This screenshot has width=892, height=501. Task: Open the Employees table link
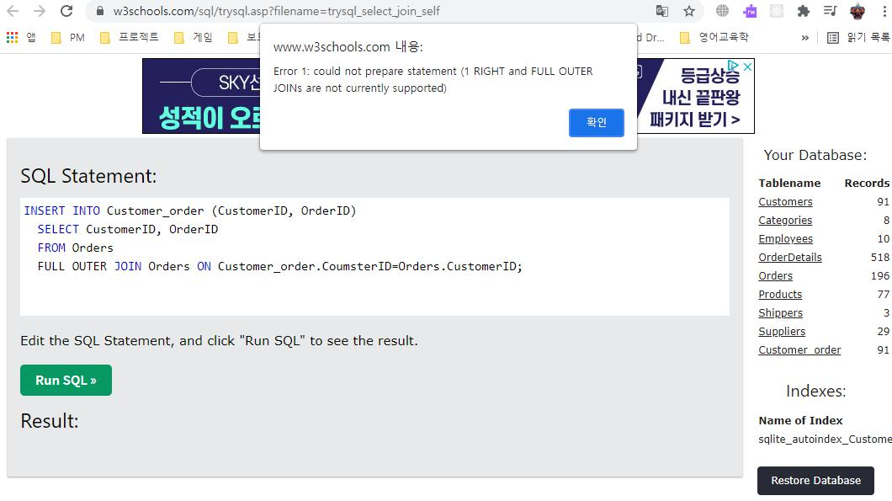785,238
